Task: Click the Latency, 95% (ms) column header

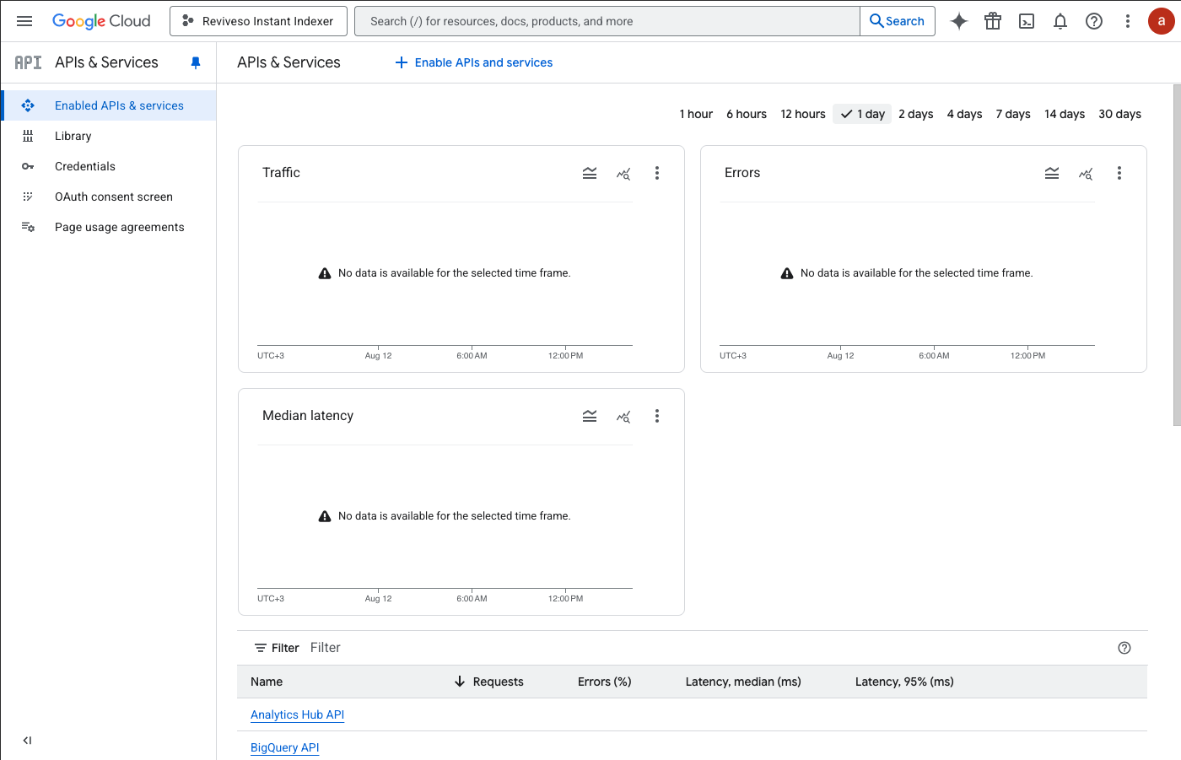Action: click(904, 682)
